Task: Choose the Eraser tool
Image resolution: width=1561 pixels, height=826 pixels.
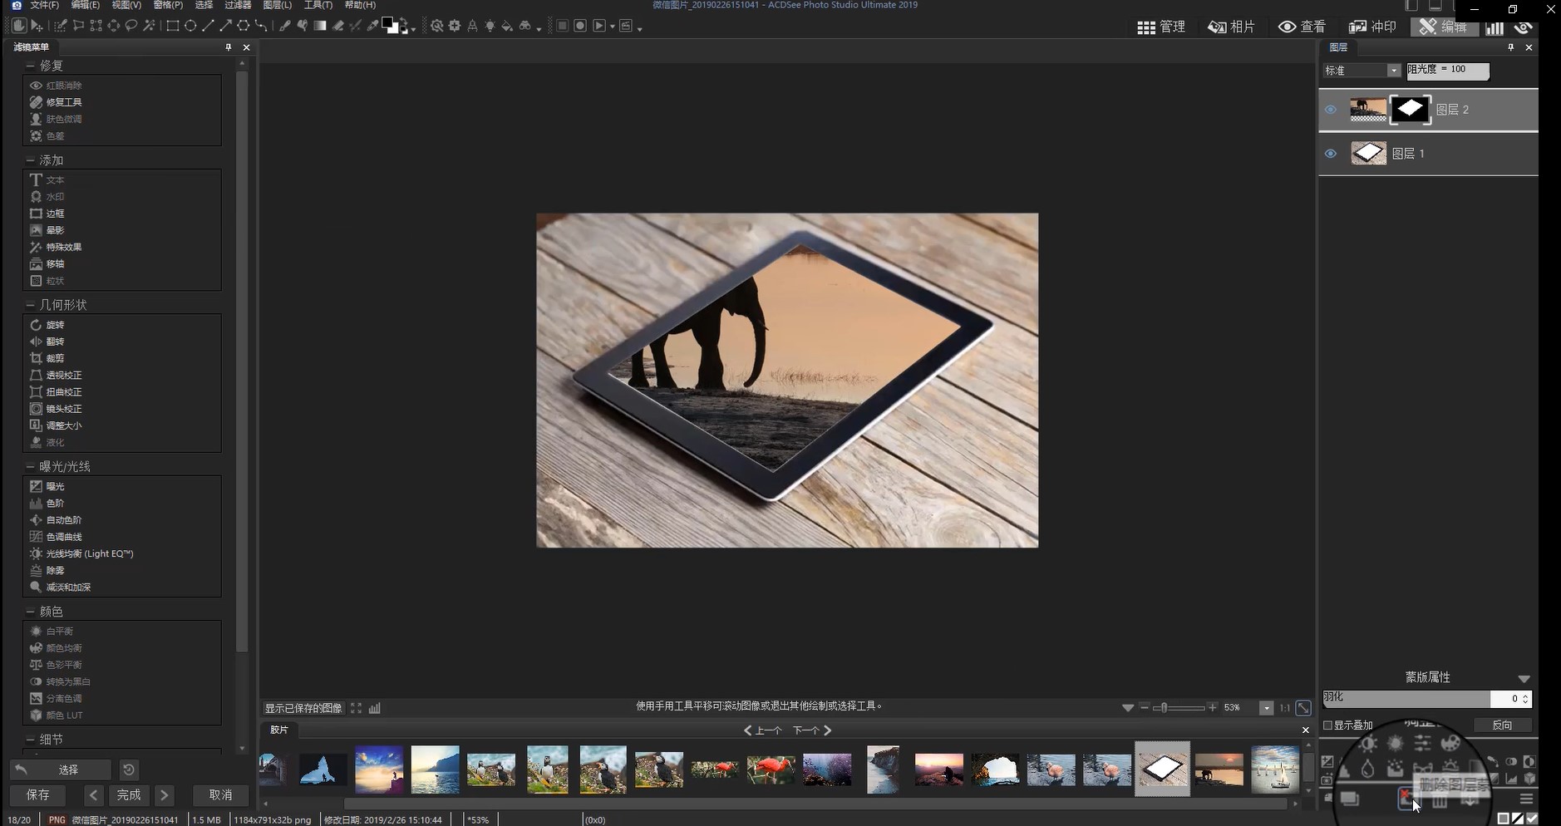Action: (x=338, y=26)
